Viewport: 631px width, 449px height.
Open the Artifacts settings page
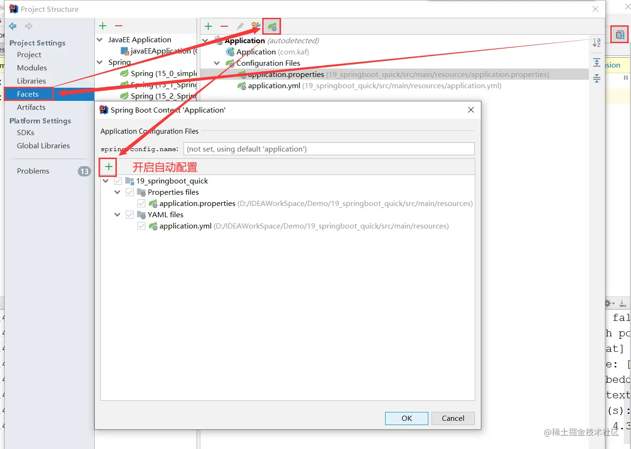click(x=31, y=107)
